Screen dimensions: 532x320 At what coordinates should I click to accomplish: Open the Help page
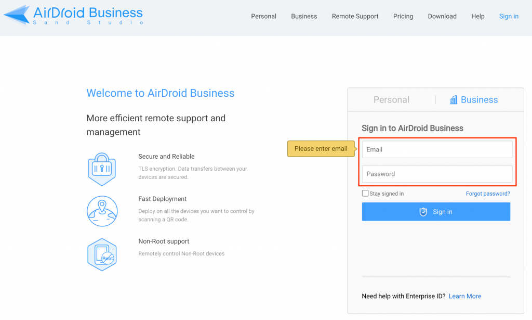478,16
